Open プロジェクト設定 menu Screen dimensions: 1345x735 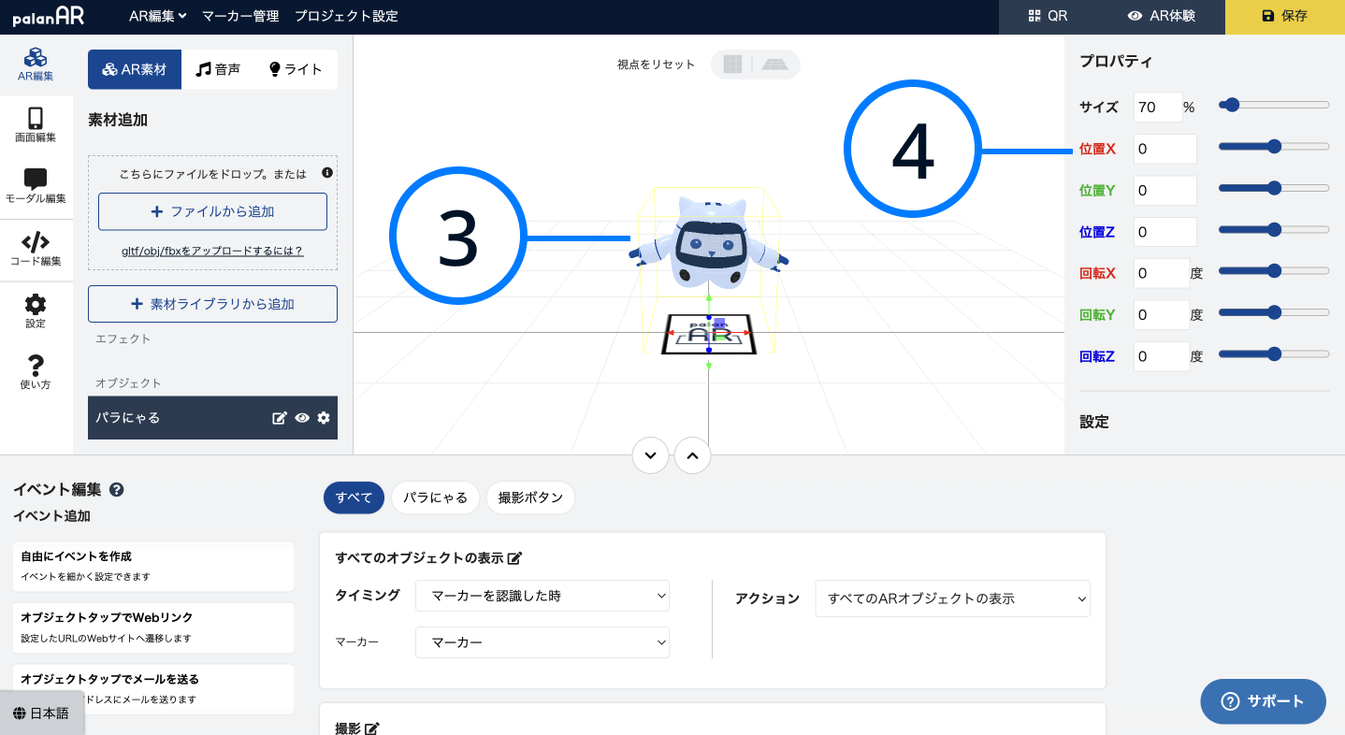pos(346,16)
